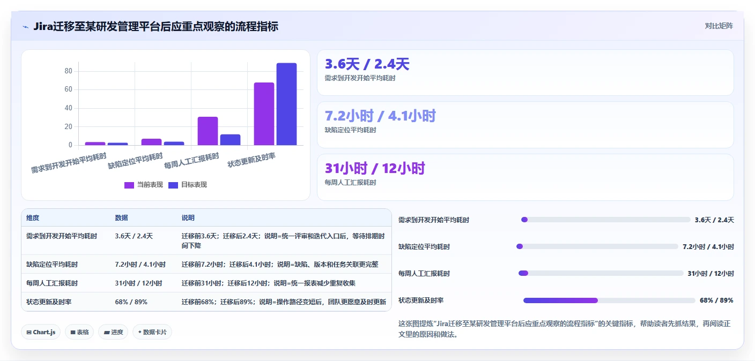
Task: Click the 状态更新及时率 progress bar
Action: [x=609, y=300]
